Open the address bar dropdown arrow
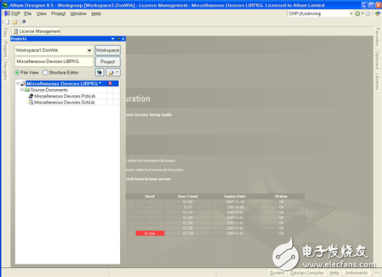This screenshot has width=382, height=277. tap(351, 13)
